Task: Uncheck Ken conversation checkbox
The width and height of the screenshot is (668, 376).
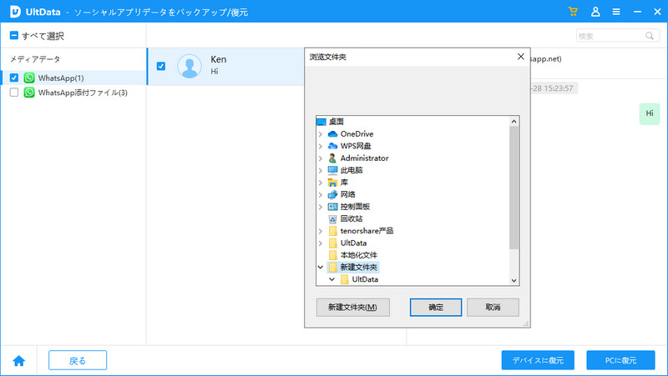Action: 161,66
